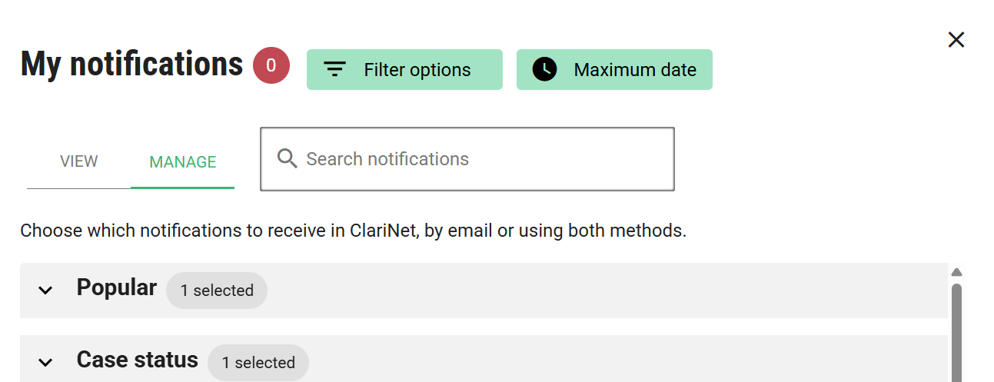
Task: Toggle the Case status chevron arrow
Action: 46,362
